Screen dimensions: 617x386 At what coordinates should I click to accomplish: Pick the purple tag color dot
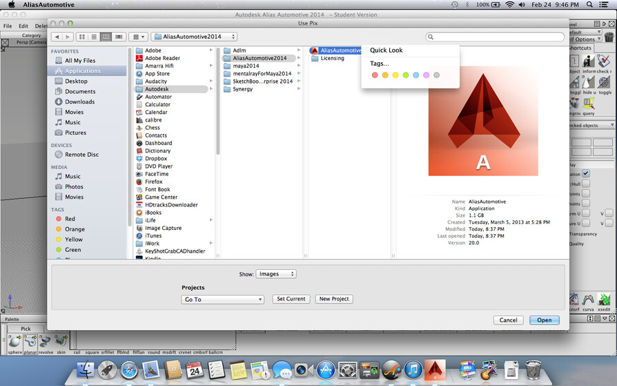coord(426,75)
